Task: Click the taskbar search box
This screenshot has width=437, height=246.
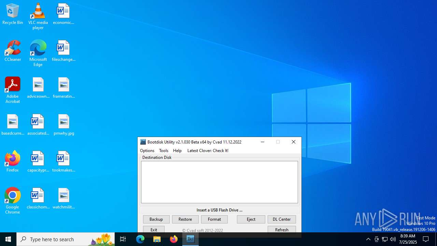Action: click(x=65, y=239)
